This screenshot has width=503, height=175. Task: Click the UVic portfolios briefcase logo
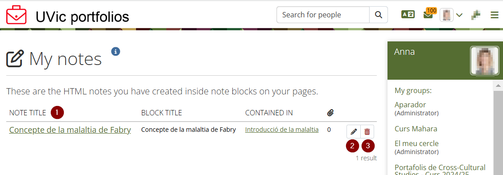click(x=16, y=15)
